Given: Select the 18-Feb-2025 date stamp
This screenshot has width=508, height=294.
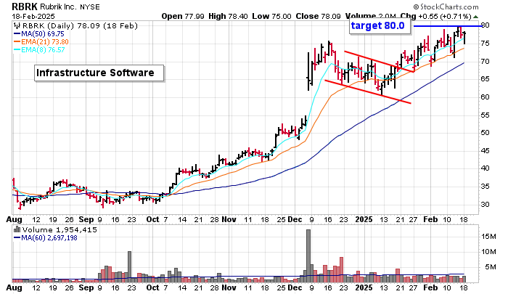Looking at the screenshot, I should click(33, 16).
